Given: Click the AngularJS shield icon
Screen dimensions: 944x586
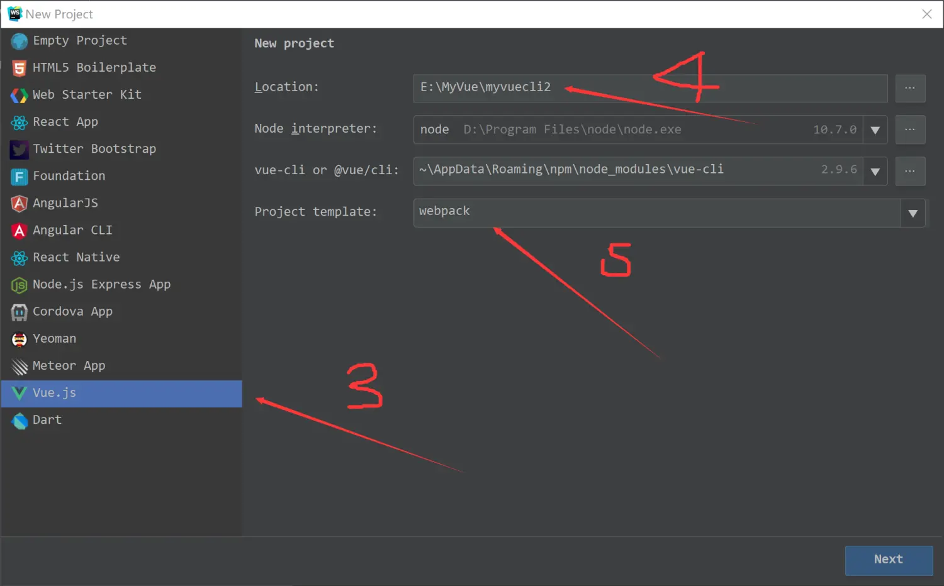Looking at the screenshot, I should click(20, 203).
